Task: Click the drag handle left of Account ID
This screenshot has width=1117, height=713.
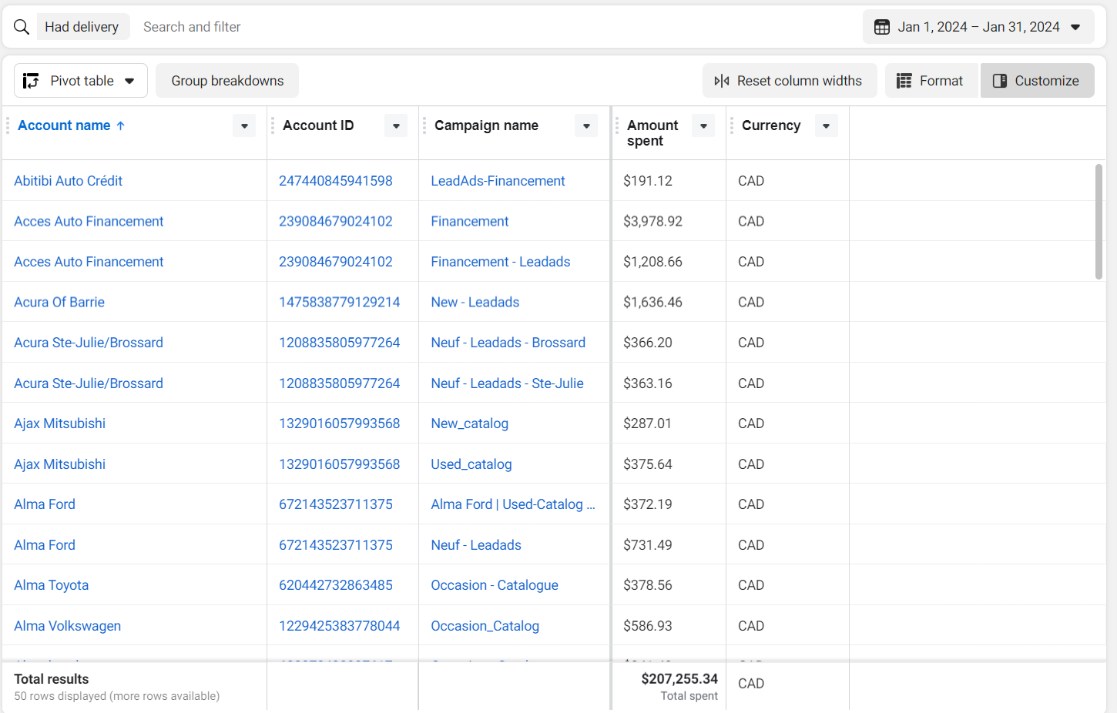Action: (273, 126)
